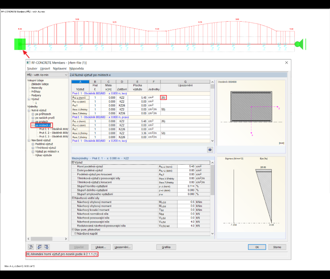
Task: Click Stupeň horního vyztužení value 0.114
Action: pyautogui.click(x=186, y=186)
